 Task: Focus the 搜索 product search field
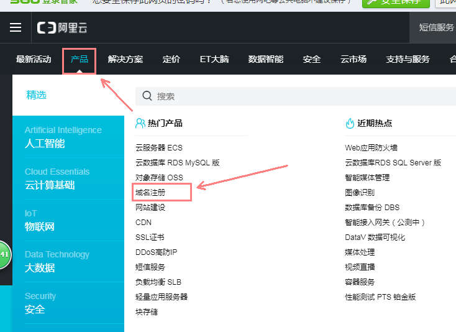click(296, 96)
